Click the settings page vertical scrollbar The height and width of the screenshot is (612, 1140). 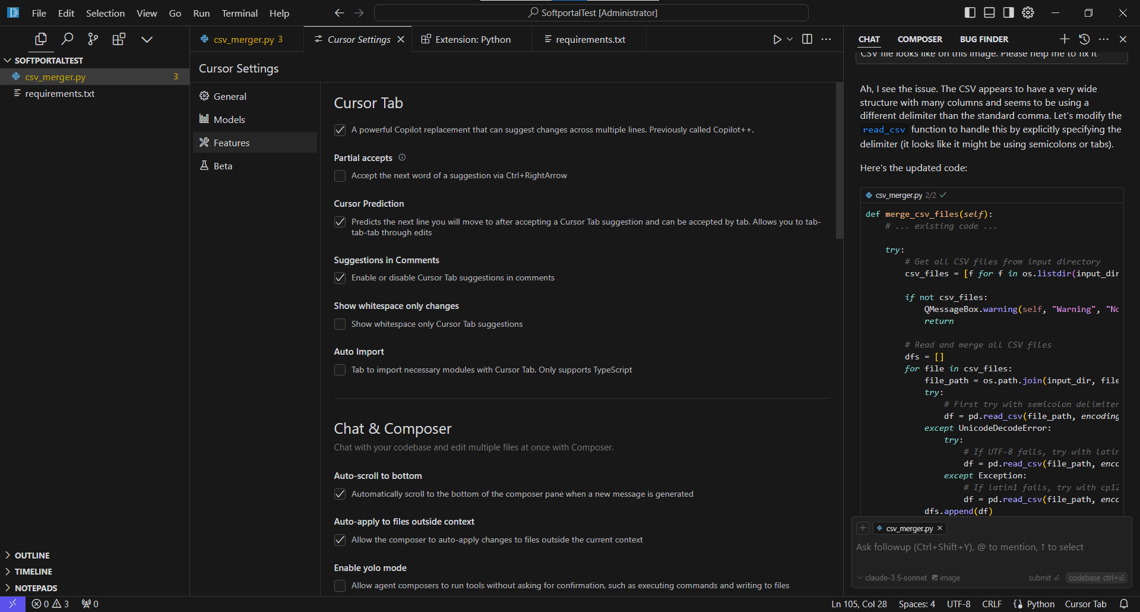[839, 160]
